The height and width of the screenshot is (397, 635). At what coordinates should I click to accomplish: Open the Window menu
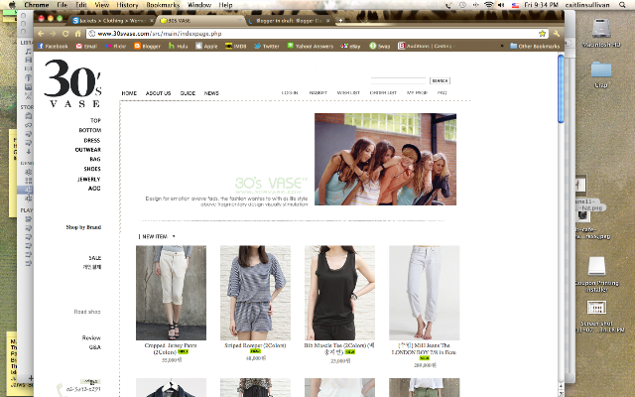pos(199,5)
